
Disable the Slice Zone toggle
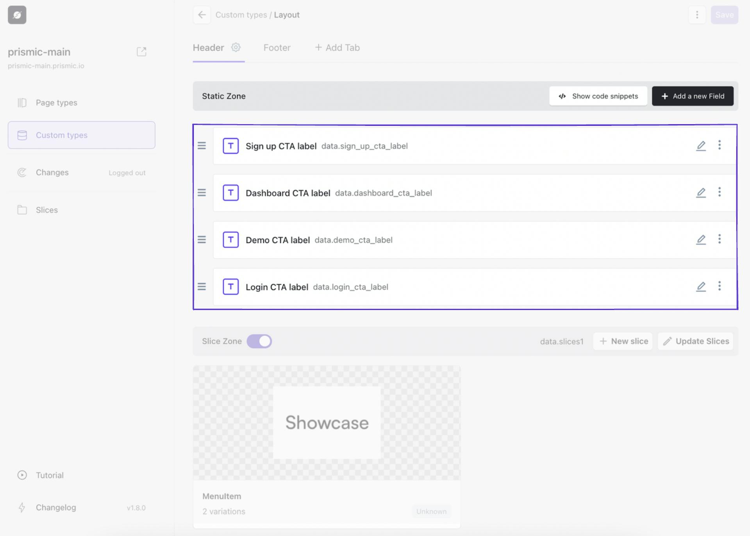pos(260,341)
